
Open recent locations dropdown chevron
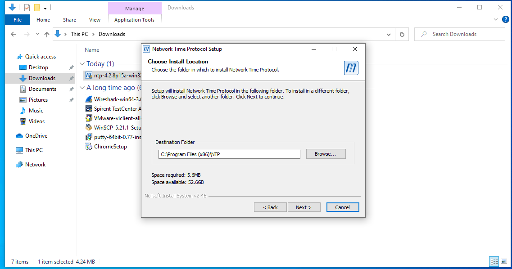[37, 34]
